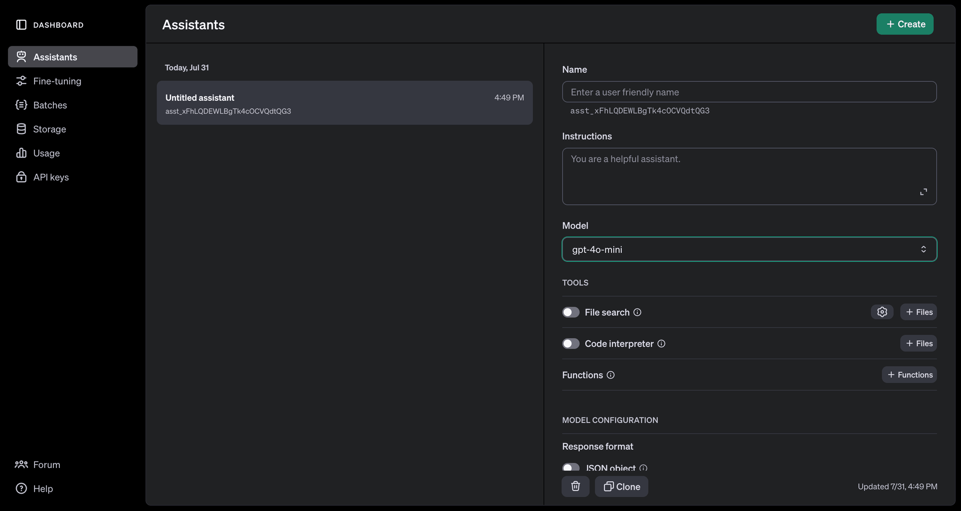The height and width of the screenshot is (511, 961).
Task: Turn on the Code interpreter toggle
Action: coord(570,344)
